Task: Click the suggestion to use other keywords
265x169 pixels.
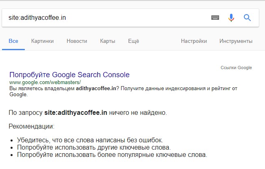Action: point(93,147)
